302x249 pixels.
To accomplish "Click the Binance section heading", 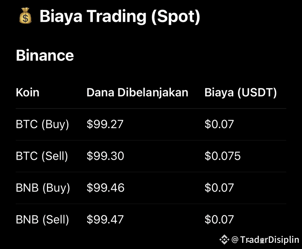I will click(x=45, y=55).
